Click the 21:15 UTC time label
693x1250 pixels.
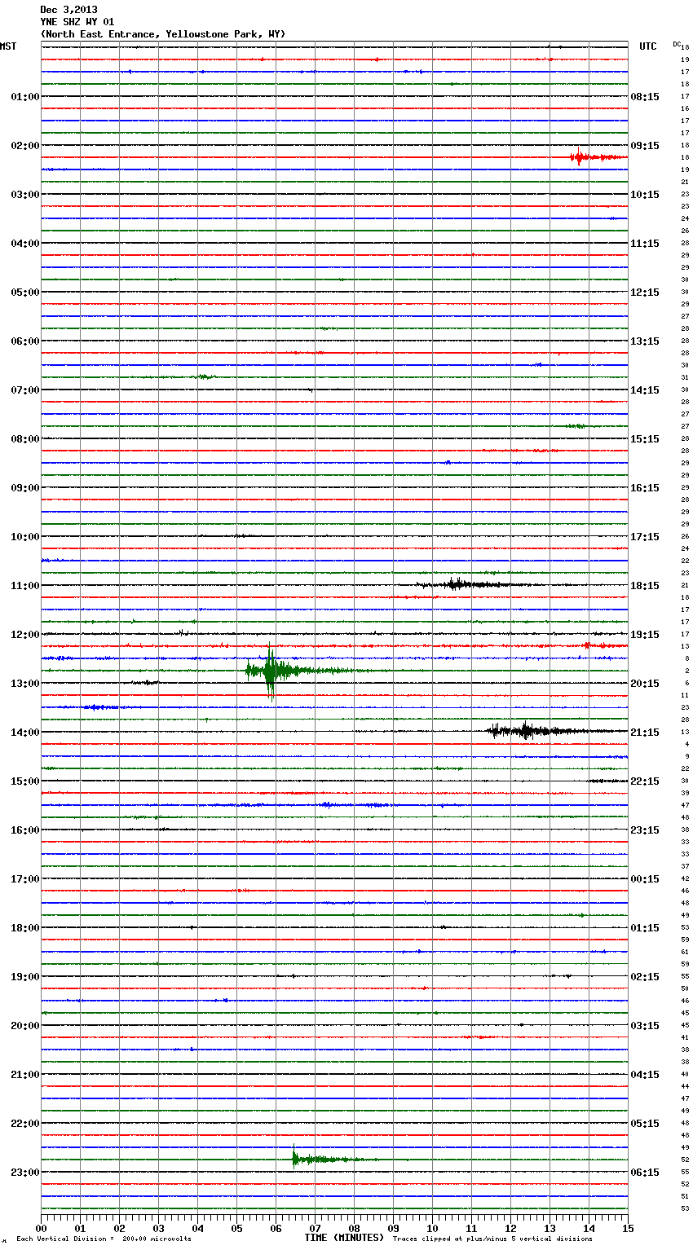pyautogui.click(x=645, y=733)
